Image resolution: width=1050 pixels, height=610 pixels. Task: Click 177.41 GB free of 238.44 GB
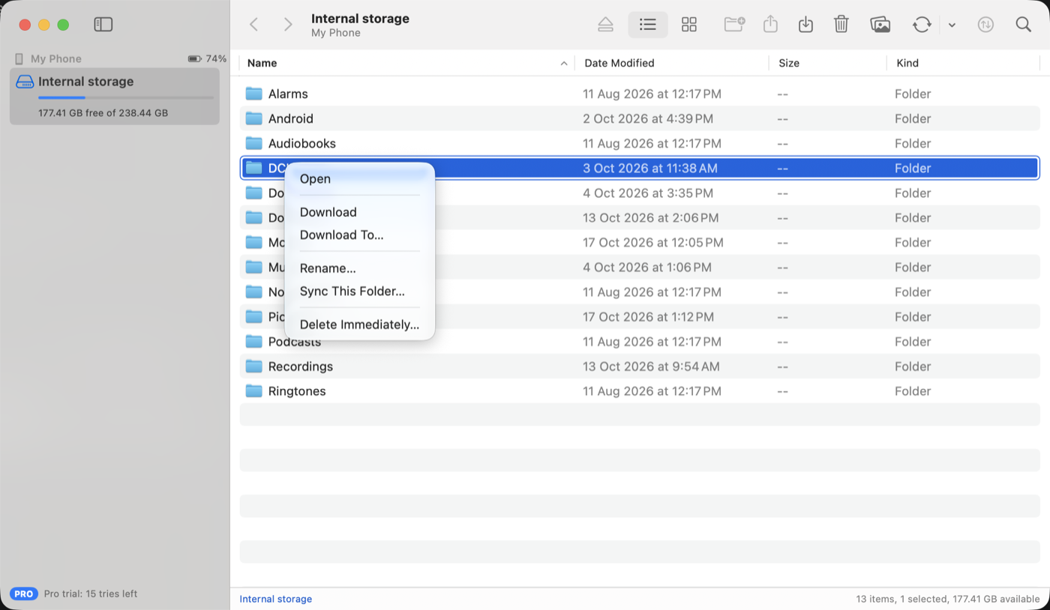click(103, 113)
